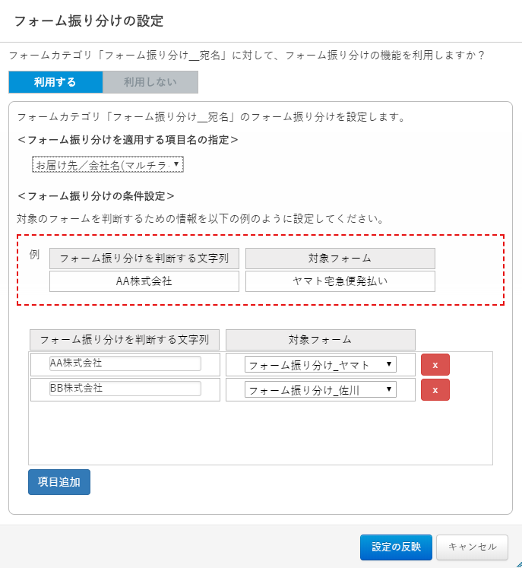
Task: Switch to 利用しない option
Action: click(x=150, y=82)
